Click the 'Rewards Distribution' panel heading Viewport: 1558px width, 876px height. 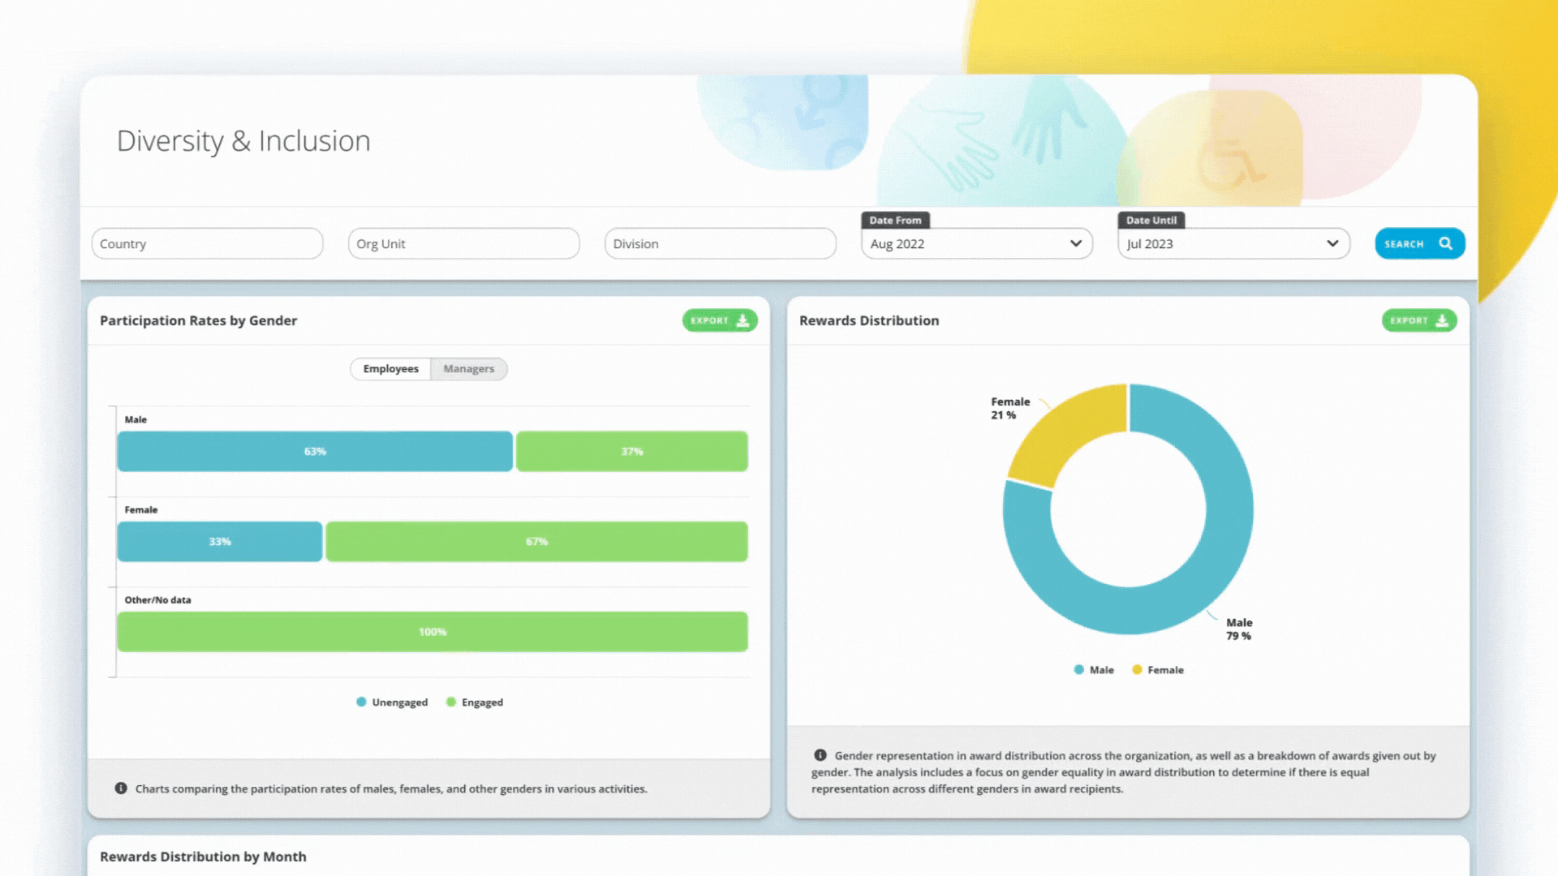tap(869, 320)
